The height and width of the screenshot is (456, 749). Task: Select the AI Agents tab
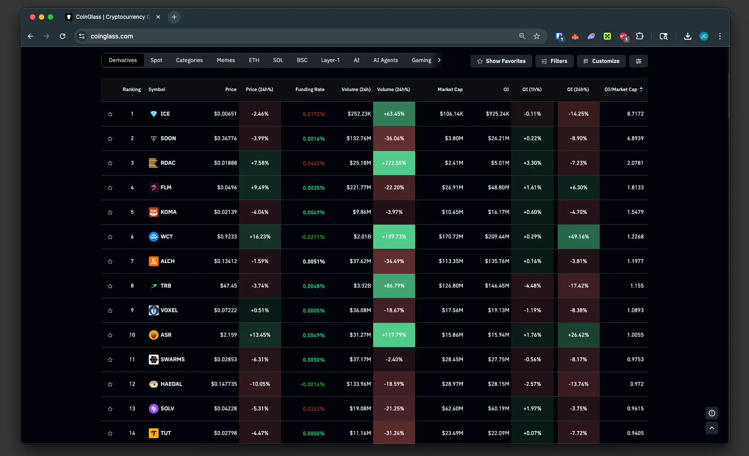point(385,60)
